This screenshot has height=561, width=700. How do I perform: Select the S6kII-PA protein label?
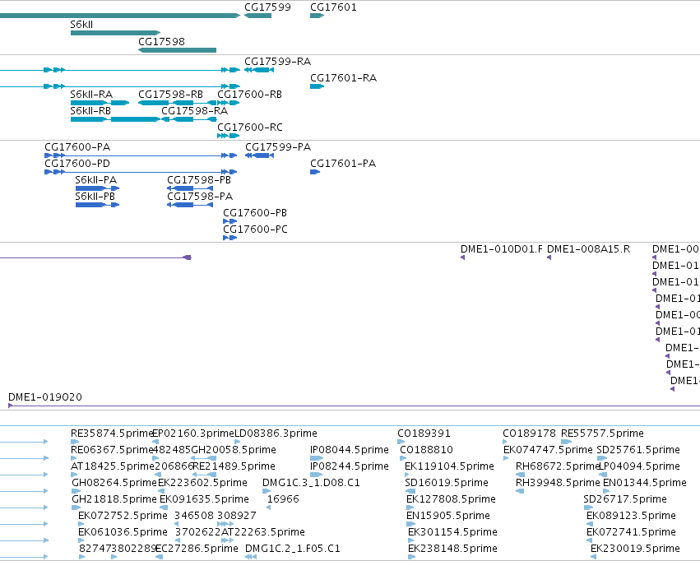pos(96,180)
